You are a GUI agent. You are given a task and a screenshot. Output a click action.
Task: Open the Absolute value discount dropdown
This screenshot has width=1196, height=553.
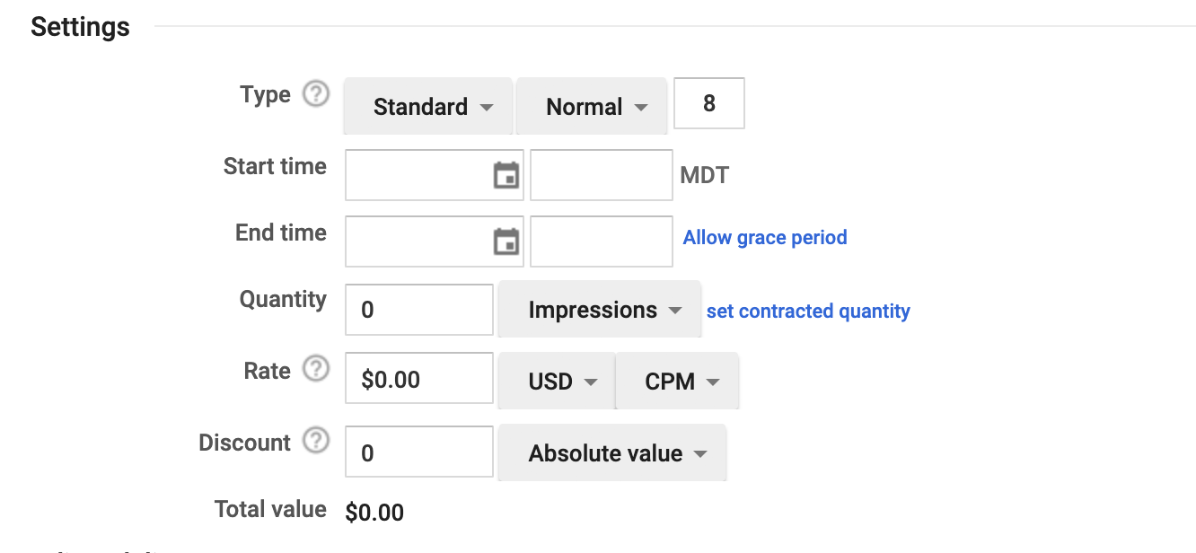coord(611,452)
